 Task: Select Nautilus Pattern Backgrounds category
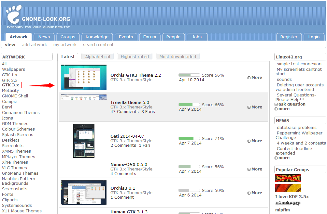(x=19, y=181)
